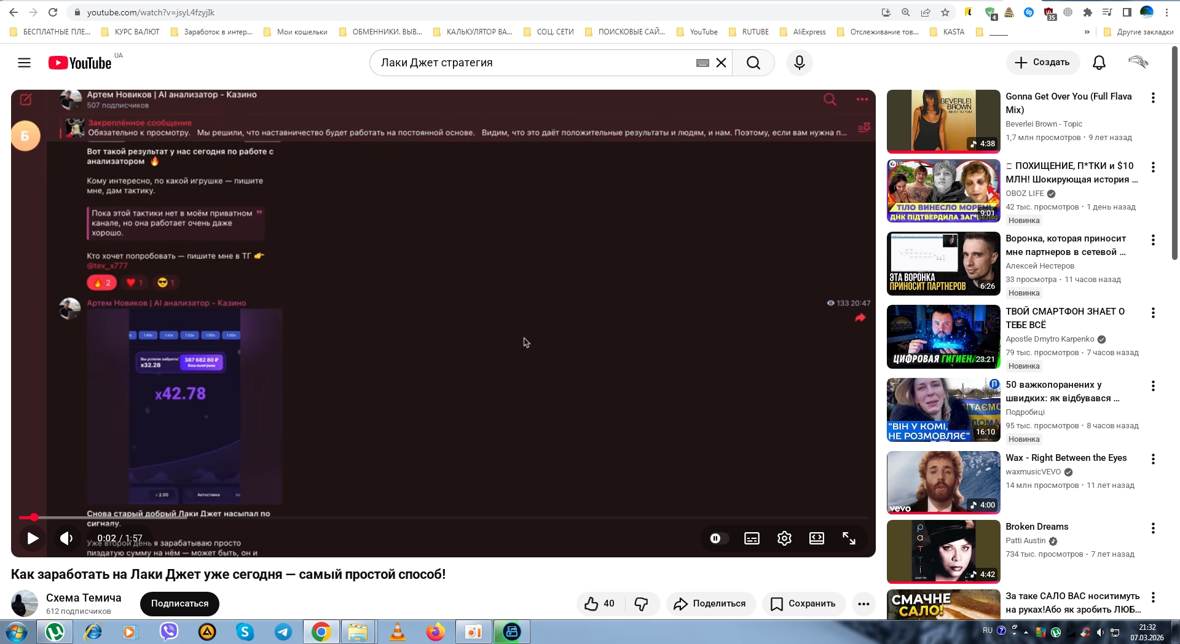The width and height of the screenshot is (1180, 644).
Task: Open Wax Right Between the Eyes title
Action: pos(1066,458)
